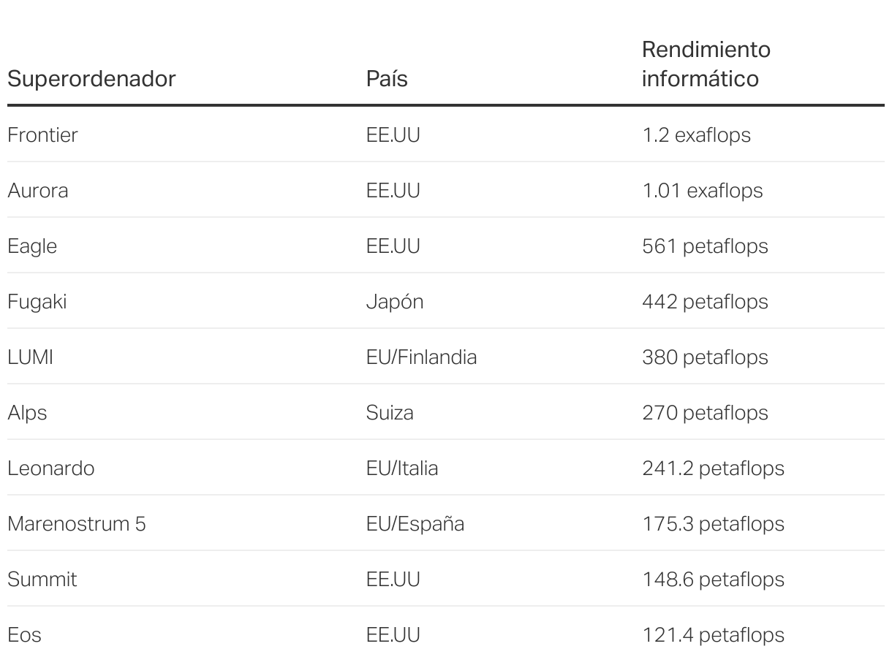The image size is (892, 668).
Task: Click the Eos supercomputer name
Action: [24, 635]
